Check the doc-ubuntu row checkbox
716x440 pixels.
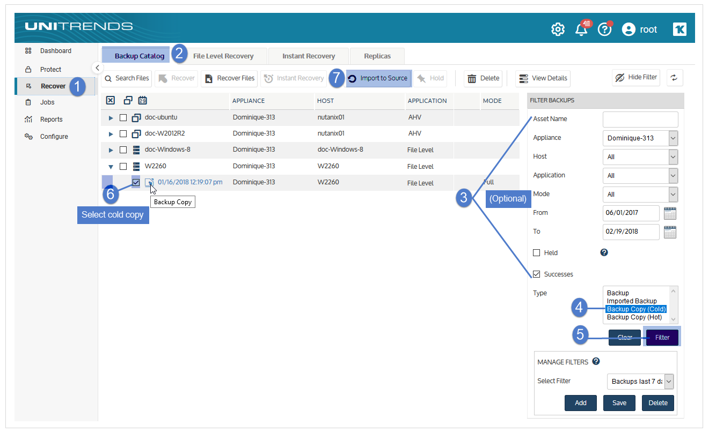(123, 118)
